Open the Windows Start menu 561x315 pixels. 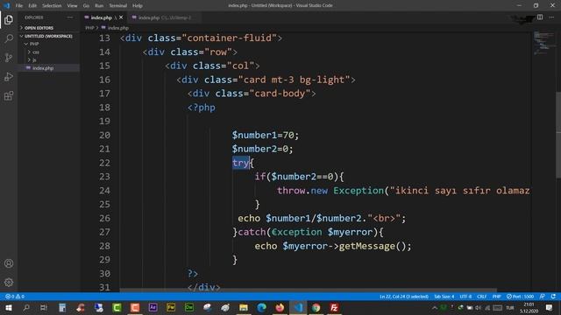click(8, 307)
